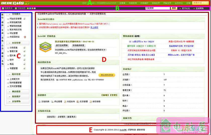Focus the 功能搜索 input field

coord(158,8)
